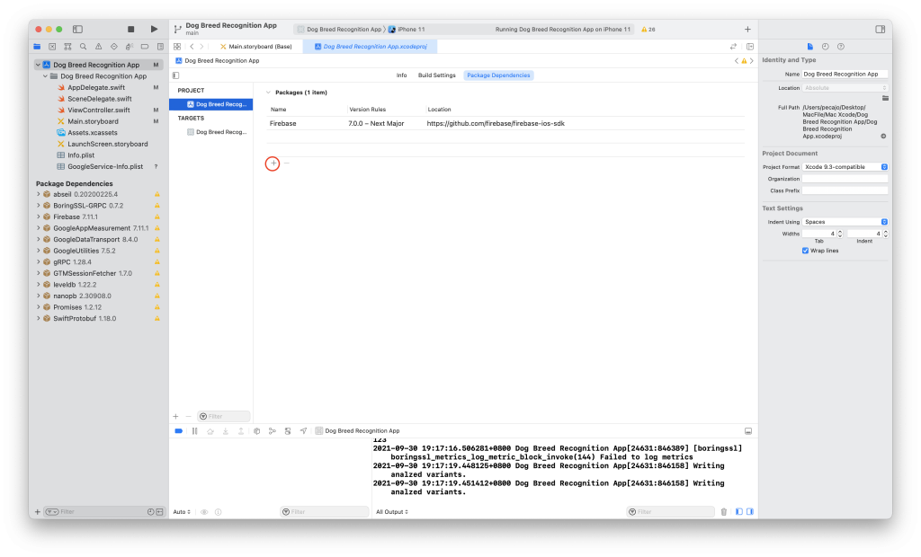Screen dimensions: 921x557
Task: Open Debug Memory Graph icon
Action: click(x=272, y=431)
